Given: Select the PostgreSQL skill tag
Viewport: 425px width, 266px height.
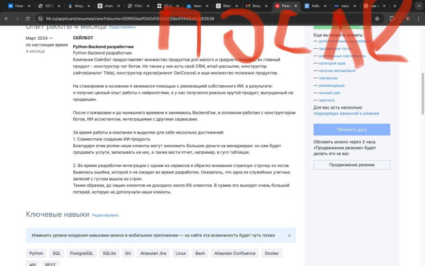Looking at the screenshot, I should click(x=82, y=253).
